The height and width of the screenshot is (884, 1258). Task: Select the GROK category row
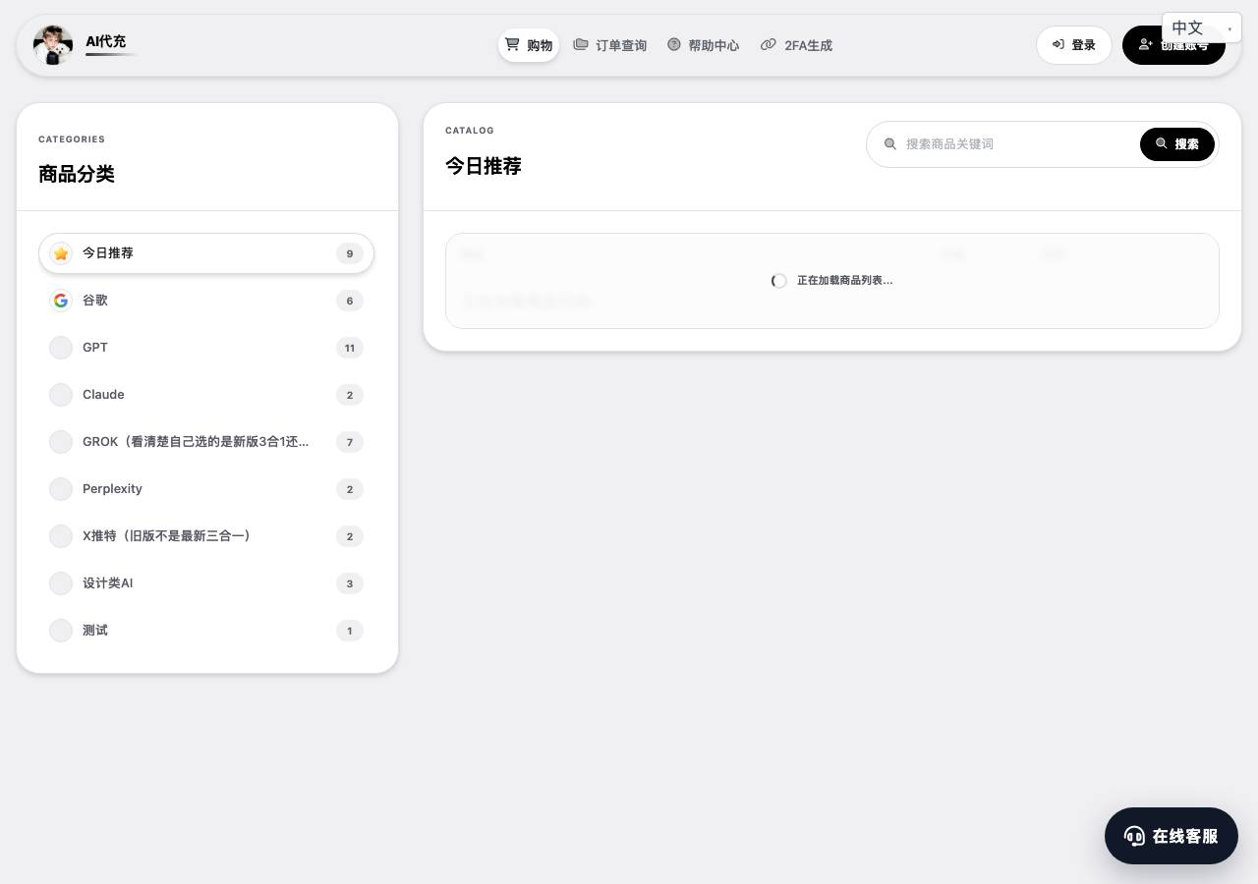click(206, 442)
